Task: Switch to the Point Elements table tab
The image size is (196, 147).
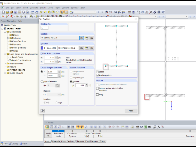Action: coord(92,141)
